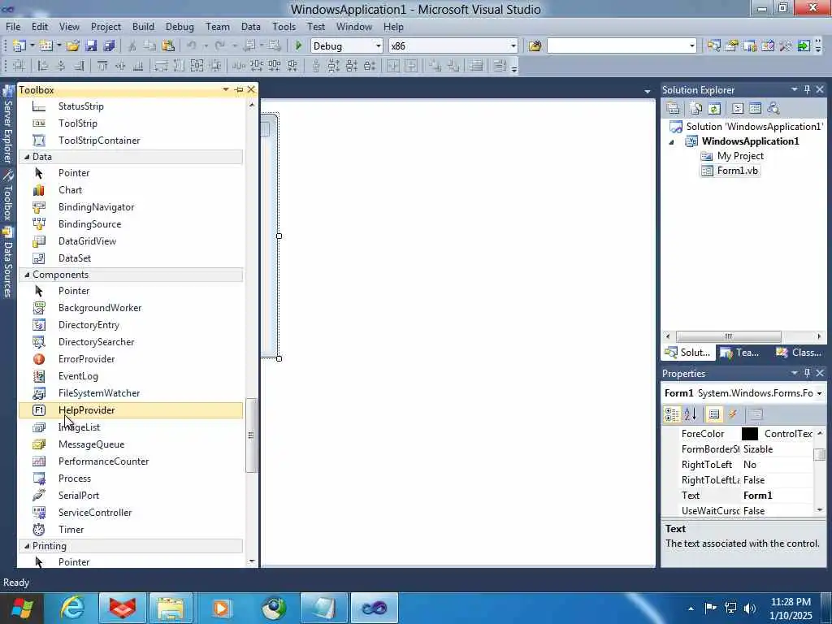Select Form1.vb in Solution Explorer

click(737, 171)
